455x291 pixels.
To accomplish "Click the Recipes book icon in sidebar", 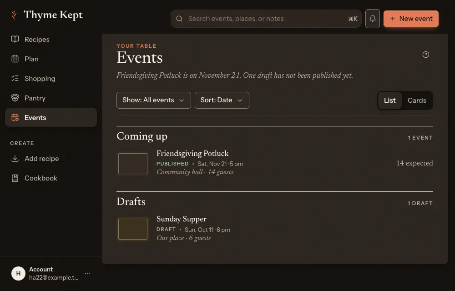I will (x=15, y=39).
